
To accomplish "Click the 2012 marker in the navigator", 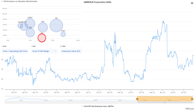I will click(x=46, y=100).
